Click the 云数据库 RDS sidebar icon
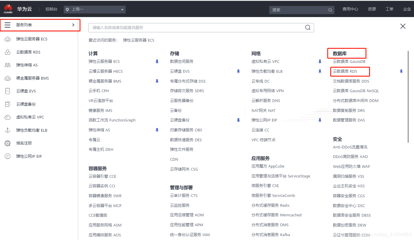The image size is (414, 240). [7, 52]
